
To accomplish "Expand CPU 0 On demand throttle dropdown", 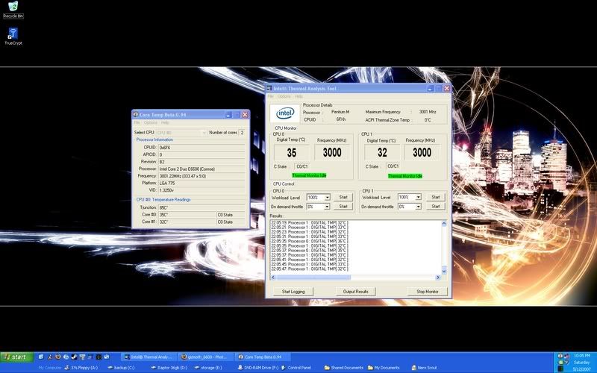I will (328, 207).
